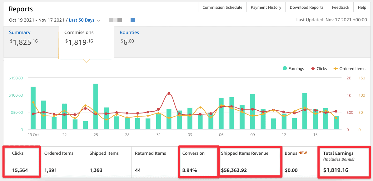Open the Last 30 Days date range dropdown
The width and height of the screenshot is (373, 181).
pos(82,20)
